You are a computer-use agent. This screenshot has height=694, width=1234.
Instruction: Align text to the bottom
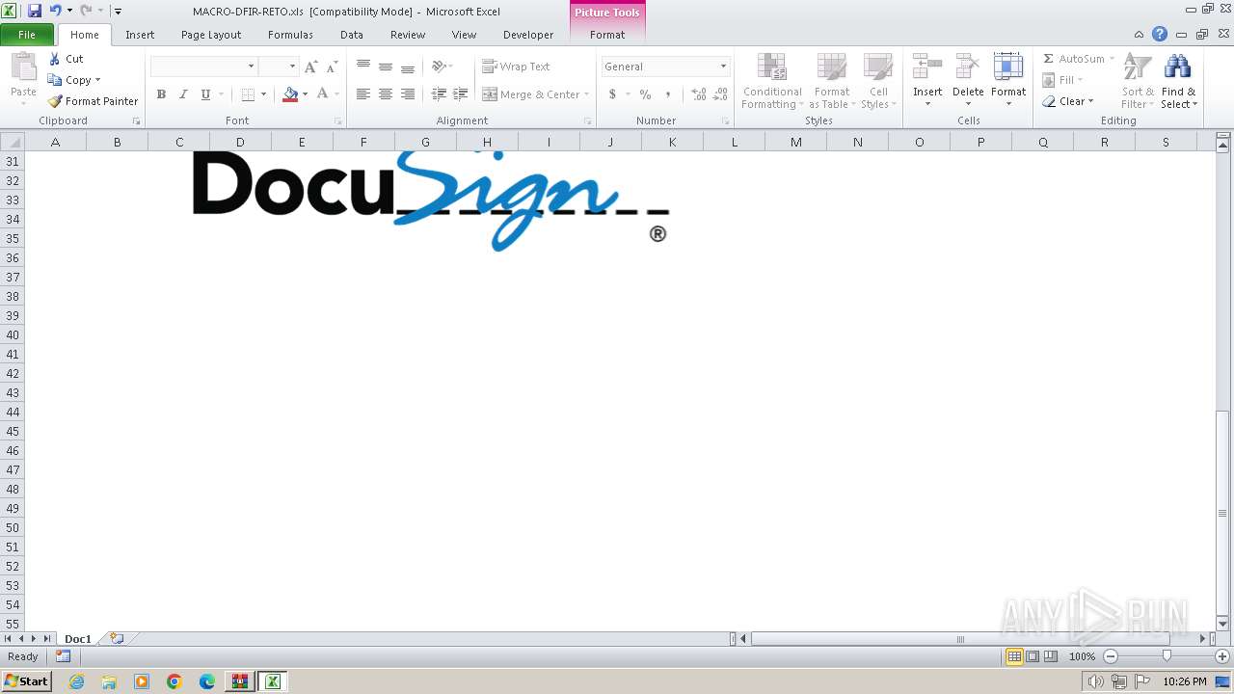click(x=408, y=67)
